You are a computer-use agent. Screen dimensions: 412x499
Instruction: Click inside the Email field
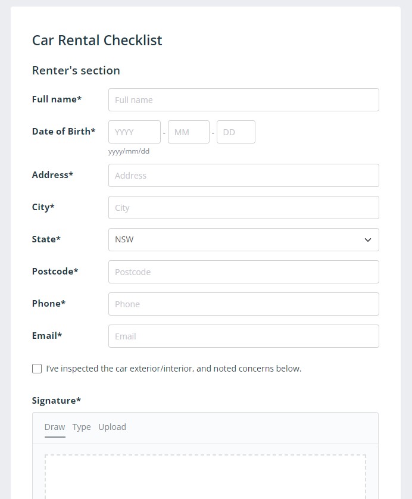pyautogui.click(x=244, y=336)
